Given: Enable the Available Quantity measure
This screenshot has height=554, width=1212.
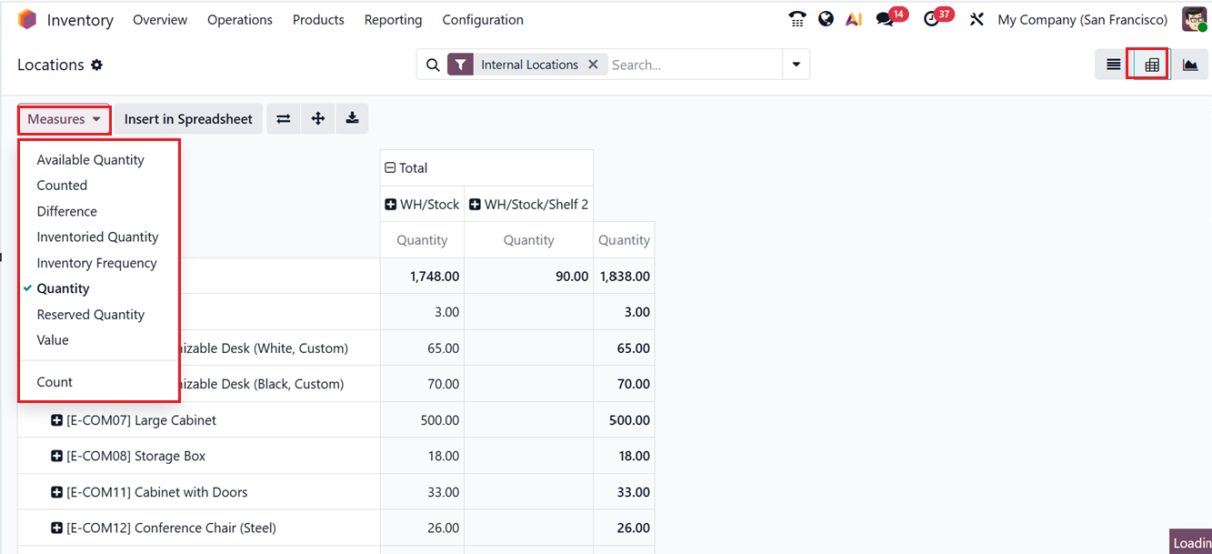Looking at the screenshot, I should click(90, 160).
